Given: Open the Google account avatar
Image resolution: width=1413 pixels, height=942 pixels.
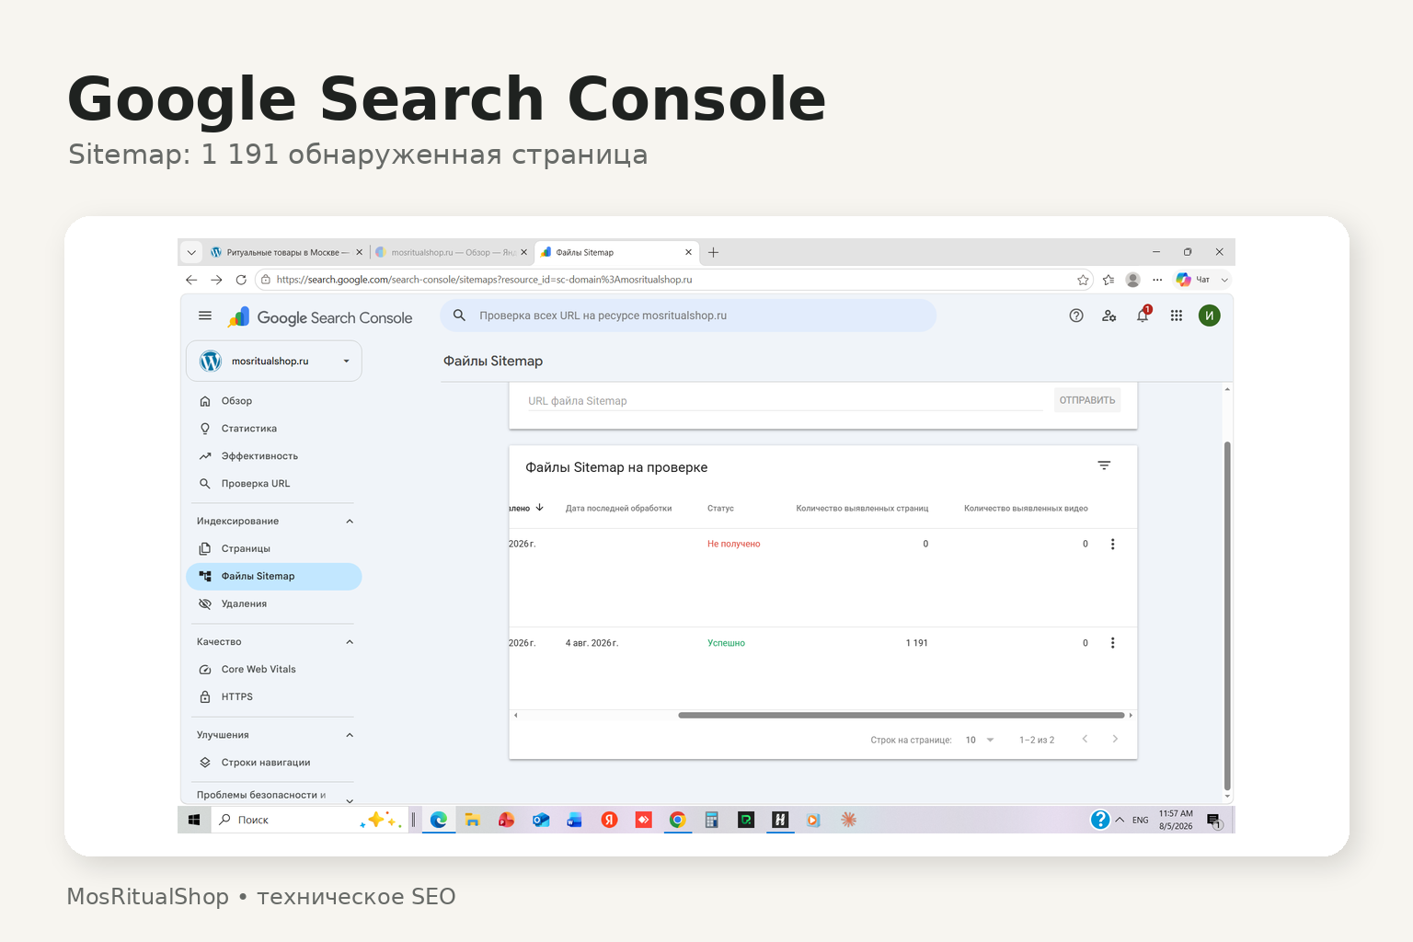Looking at the screenshot, I should coord(1210,316).
